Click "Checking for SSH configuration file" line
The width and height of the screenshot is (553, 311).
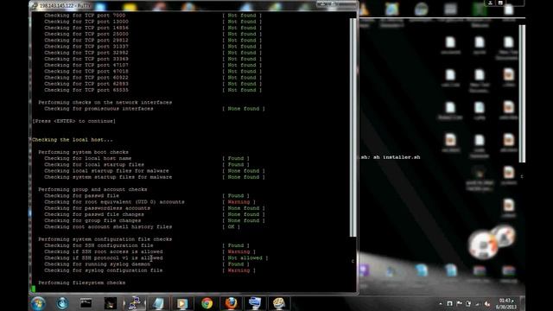pyautogui.click(x=99, y=245)
